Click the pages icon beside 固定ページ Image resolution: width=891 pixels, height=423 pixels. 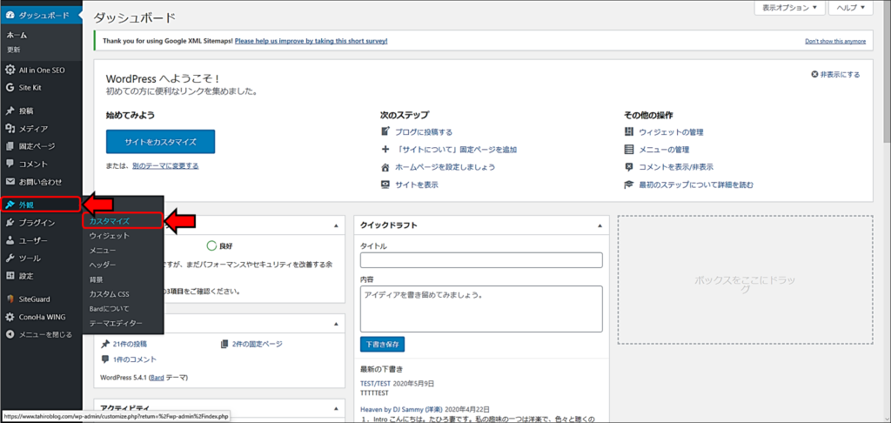click(10, 146)
